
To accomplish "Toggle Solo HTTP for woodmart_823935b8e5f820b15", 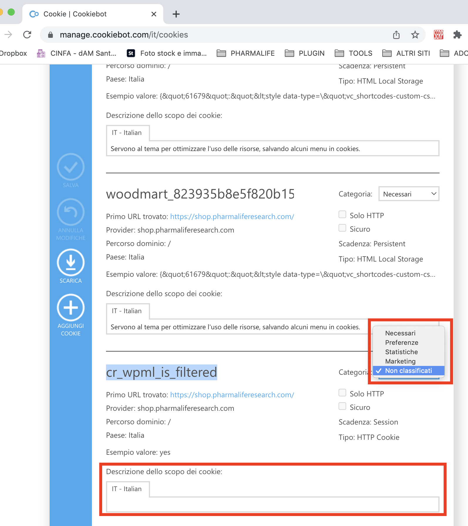I will [342, 215].
